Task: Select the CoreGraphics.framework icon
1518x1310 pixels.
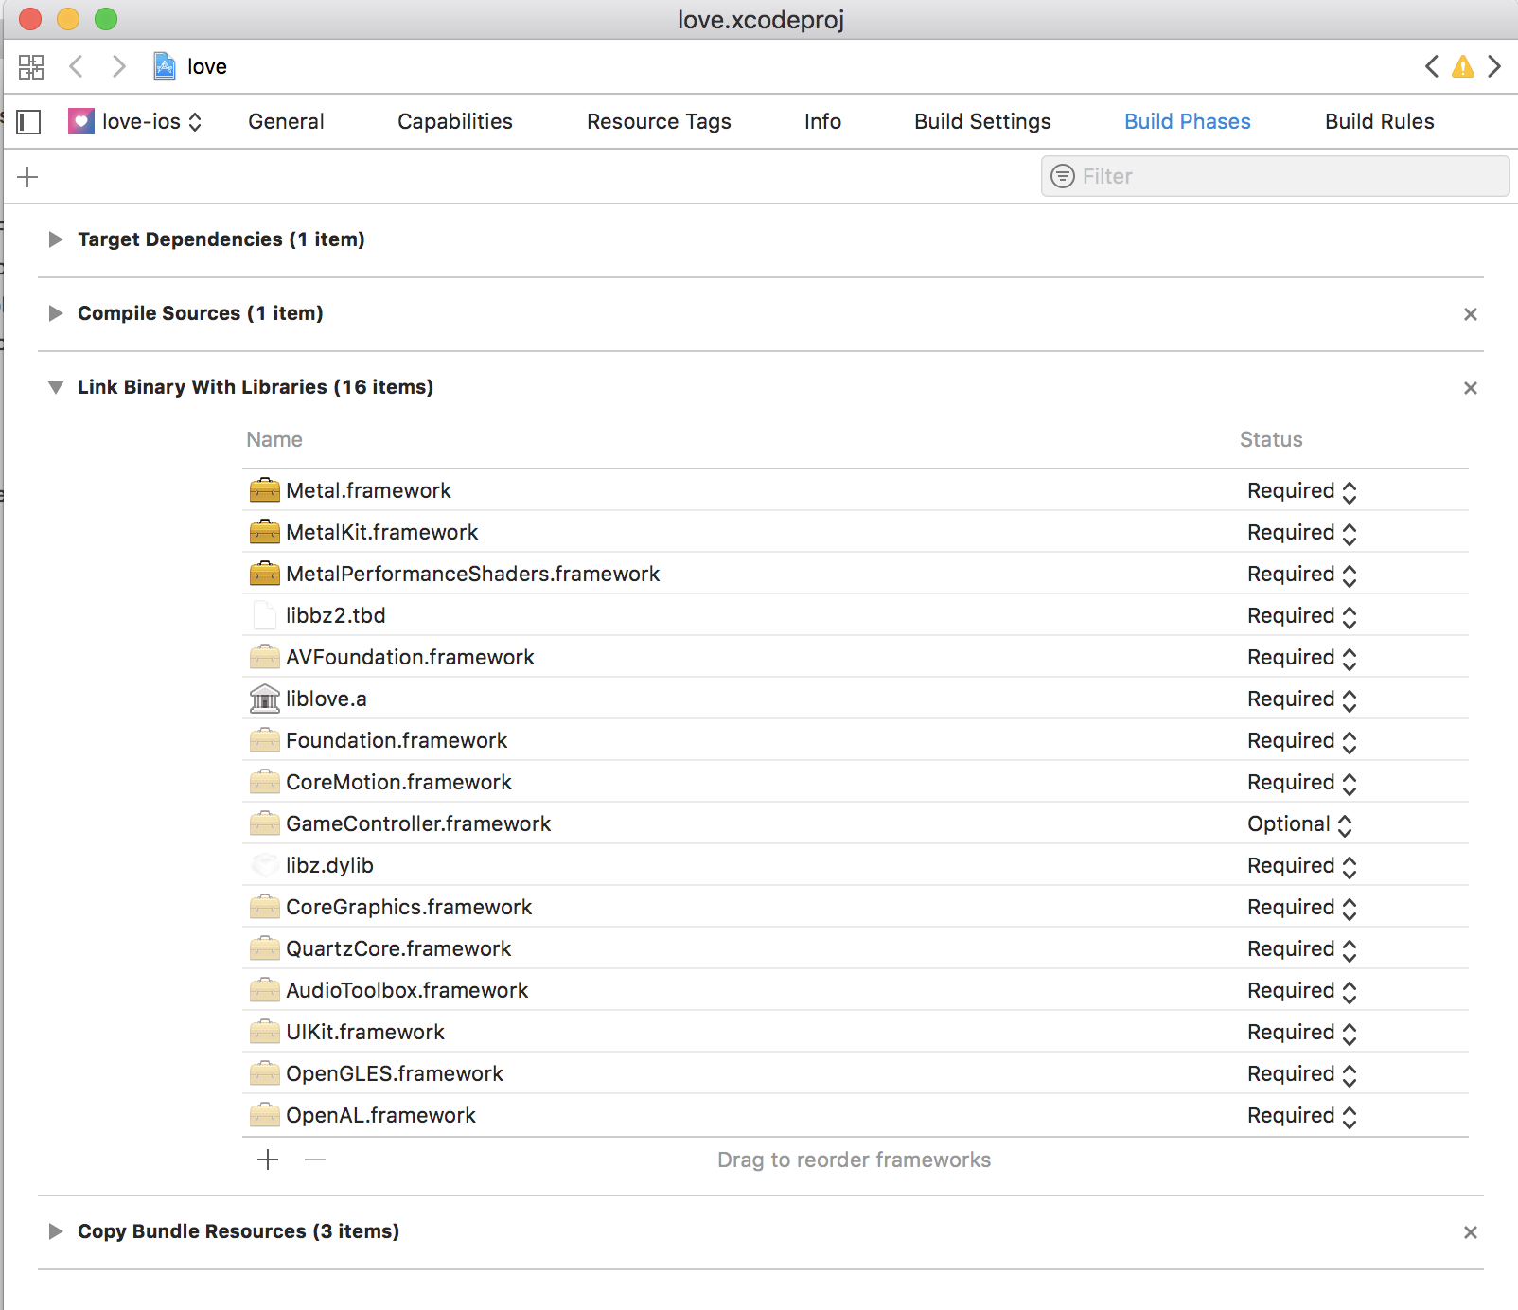Action: click(x=265, y=907)
